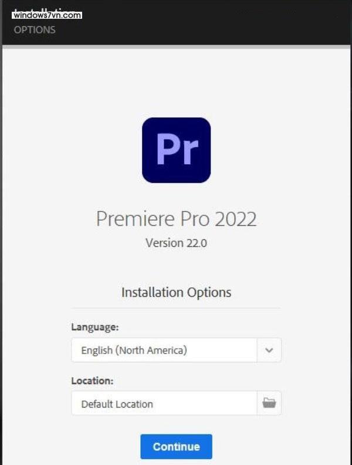Click the Premiere Pro 2022 title text
Image resolution: width=352 pixels, height=465 pixels.
pos(176,219)
